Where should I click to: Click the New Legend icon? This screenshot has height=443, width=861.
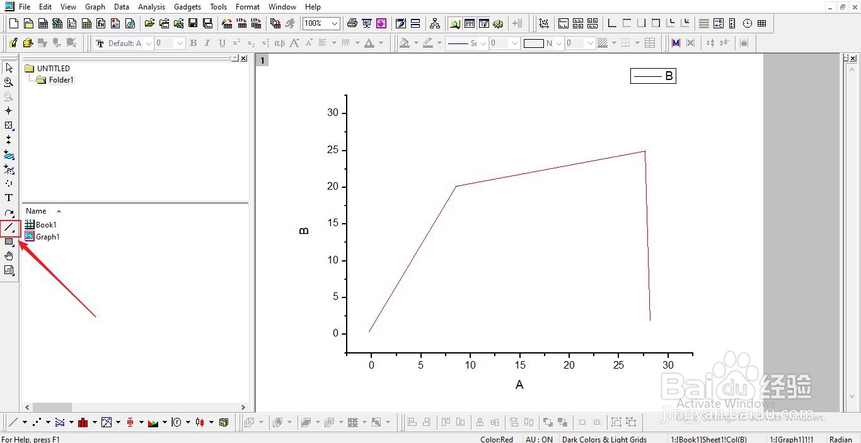(718, 24)
